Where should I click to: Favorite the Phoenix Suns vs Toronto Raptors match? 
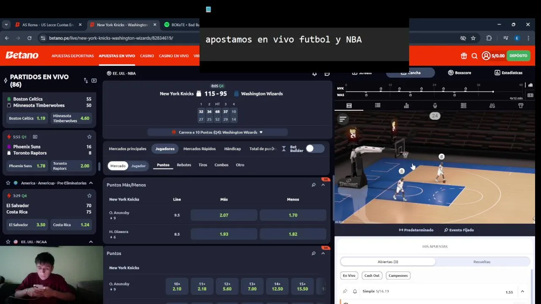[x=89, y=137]
